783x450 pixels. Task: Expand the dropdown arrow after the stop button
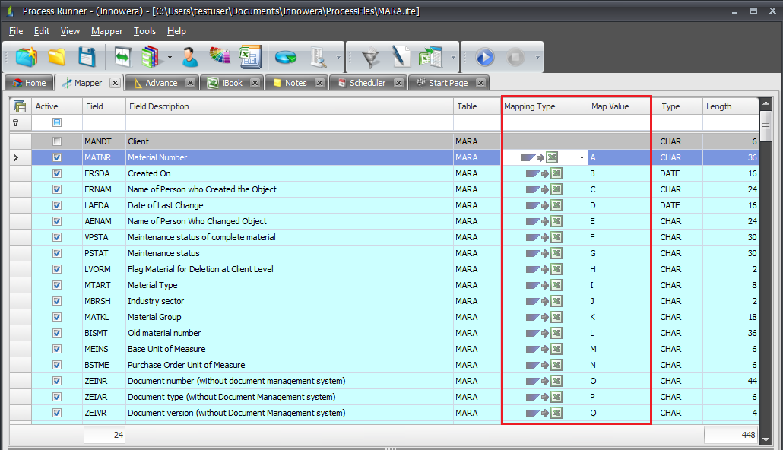pos(537,58)
